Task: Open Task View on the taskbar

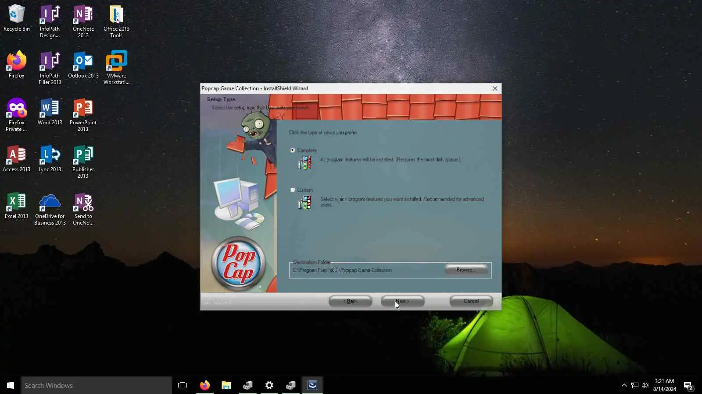Action: 183,385
